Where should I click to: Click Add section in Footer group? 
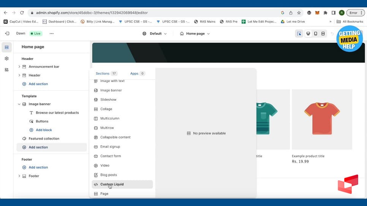(38, 167)
